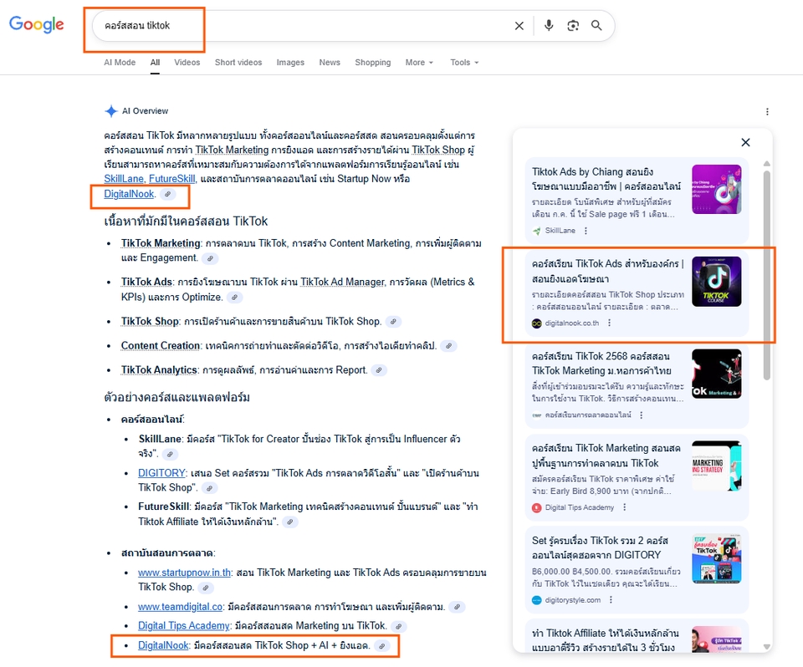Expand the Tools dropdown

point(464,63)
